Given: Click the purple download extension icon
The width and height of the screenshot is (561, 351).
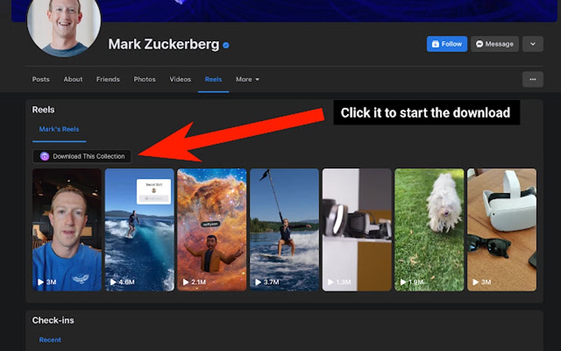Looking at the screenshot, I should tap(45, 156).
